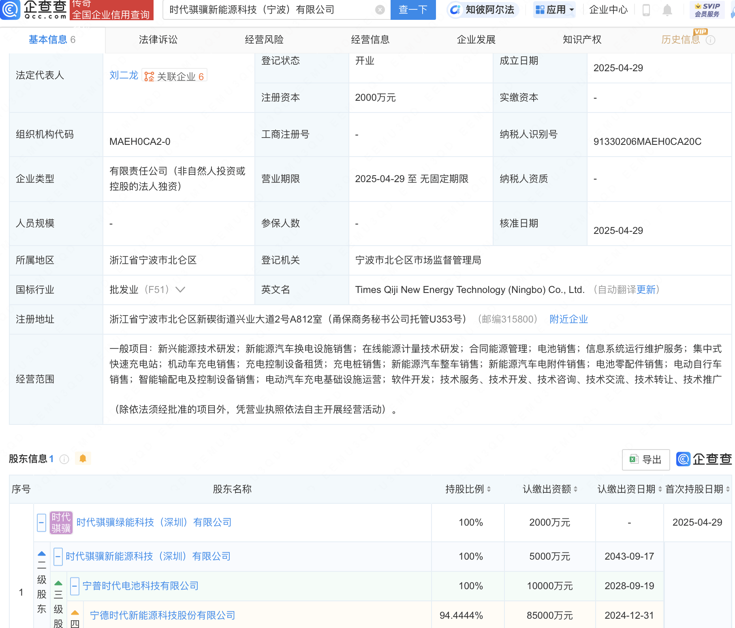Click the shareholder change alert bell
Screen dimensions: 735x628
(83, 458)
